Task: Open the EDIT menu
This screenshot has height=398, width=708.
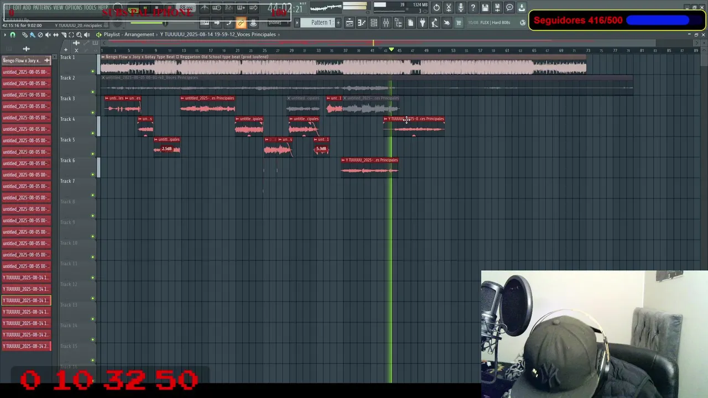Action: (17, 7)
